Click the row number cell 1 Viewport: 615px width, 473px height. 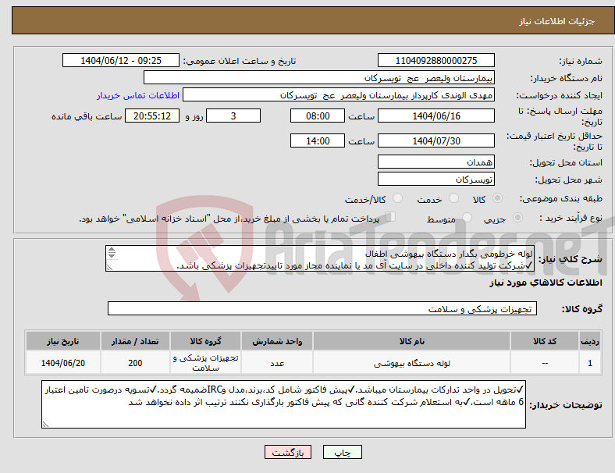point(589,363)
